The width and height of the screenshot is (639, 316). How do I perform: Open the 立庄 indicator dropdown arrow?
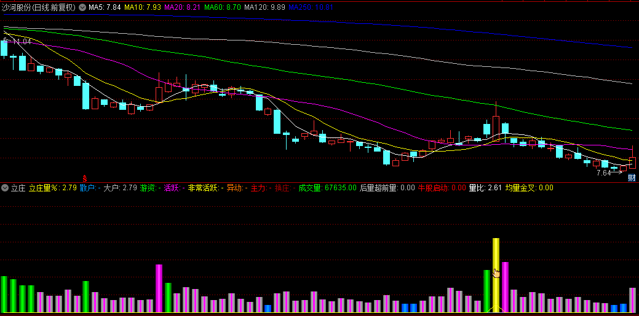pyautogui.click(x=5, y=188)
